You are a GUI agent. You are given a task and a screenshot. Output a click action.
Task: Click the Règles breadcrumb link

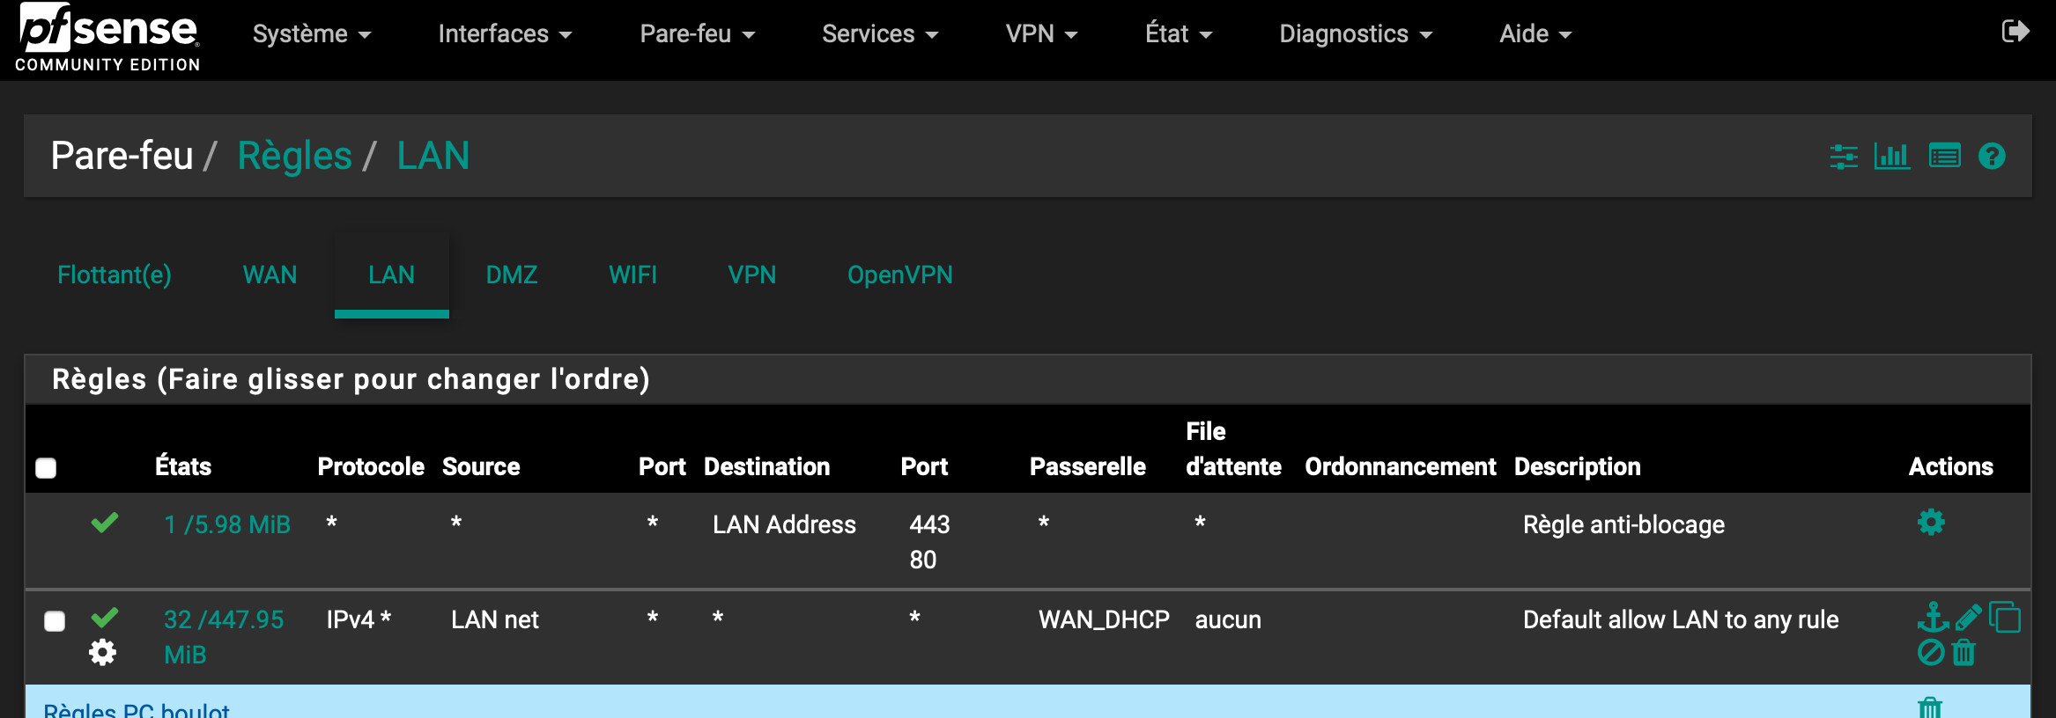pyautogui.click(x=294, y=156)
